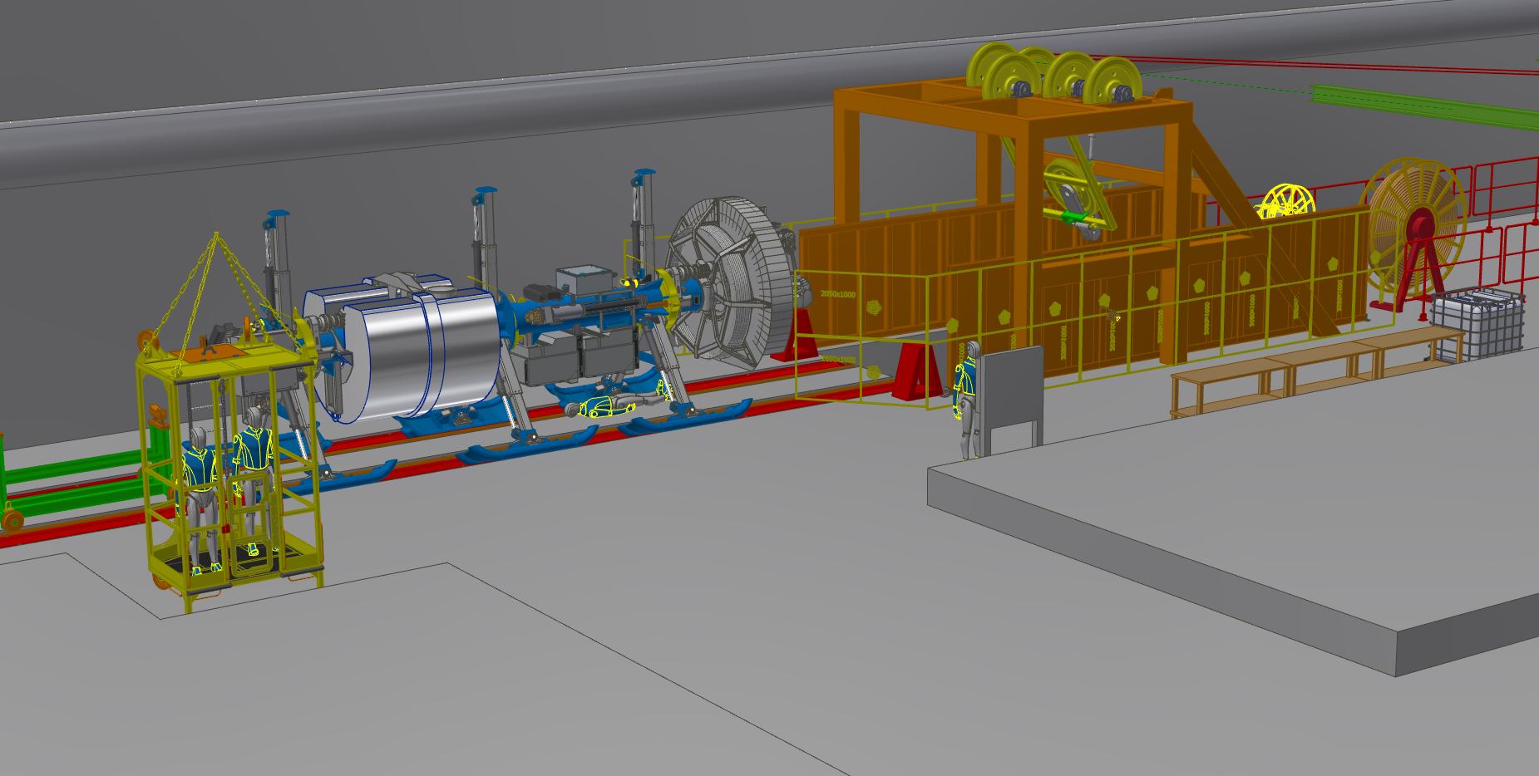Select the green overhead beam at top right
The height and width of the screenshot is (776, 1539).
click(1422, 108)
